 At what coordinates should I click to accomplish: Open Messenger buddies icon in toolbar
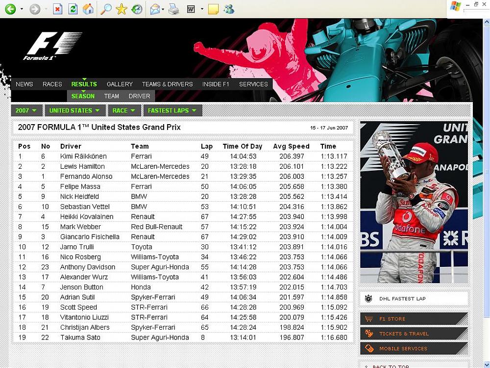point(228,9)
